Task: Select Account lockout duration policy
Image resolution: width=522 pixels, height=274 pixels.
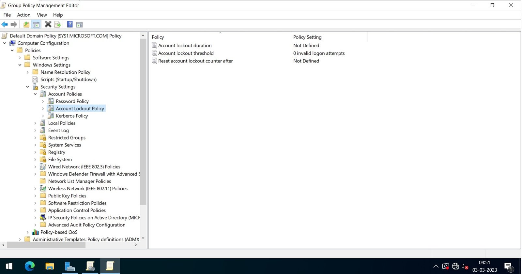Action: [x=185, y=45]
